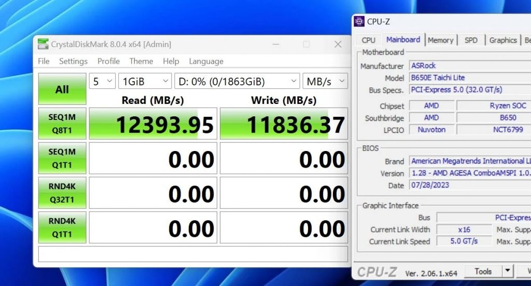Viewport: 531px width, 286px height.
Task: Click the AMD chipset vendor field
Action: (x=432, y=106)
